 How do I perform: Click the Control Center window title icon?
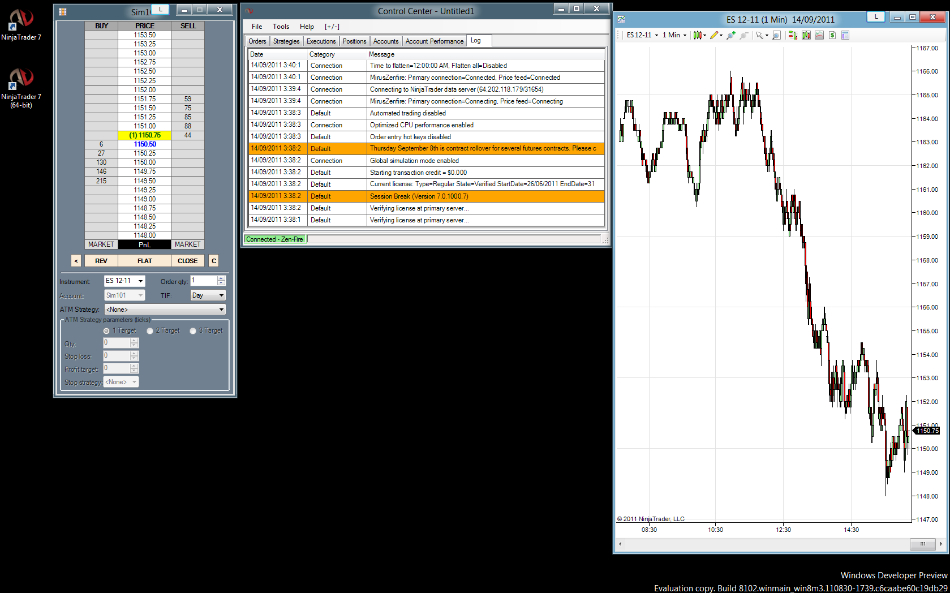pyautogui.click(x=250, y=11)
